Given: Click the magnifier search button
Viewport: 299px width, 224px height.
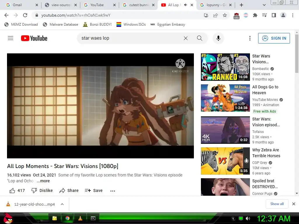Looking at the screenshot, I should [199, 38].
